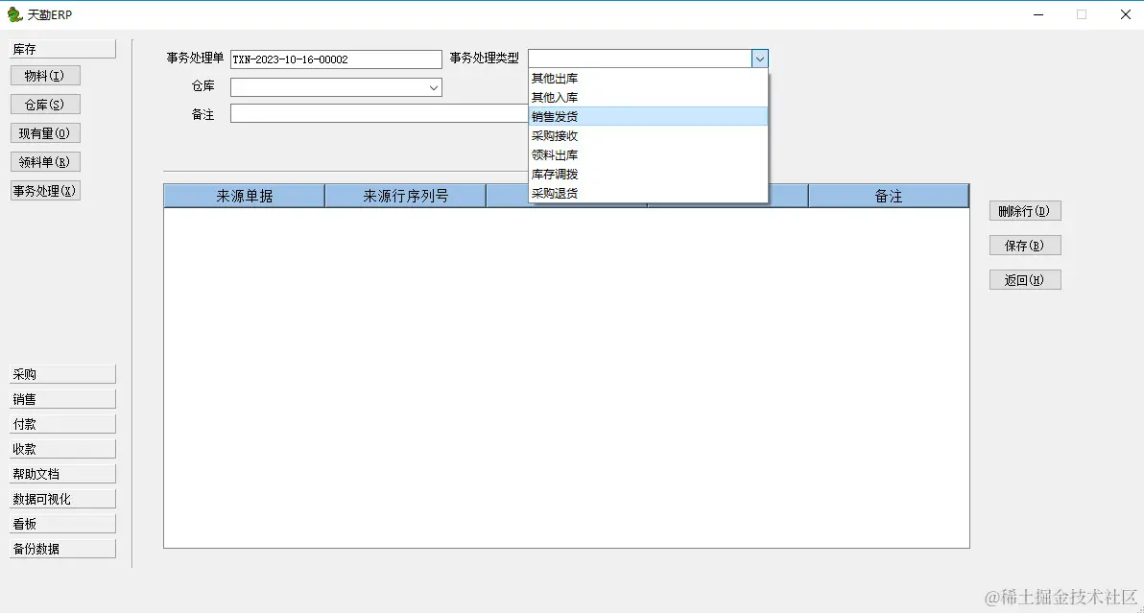Open the 领料单(R) material requisition screen

point(44,161)
